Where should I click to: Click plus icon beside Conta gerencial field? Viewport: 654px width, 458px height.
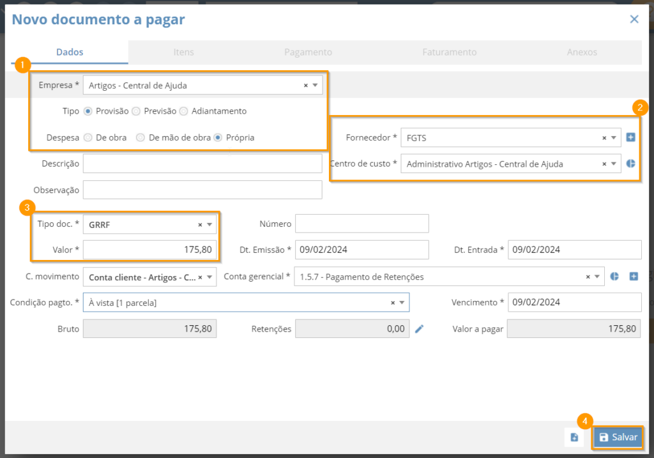634,276
